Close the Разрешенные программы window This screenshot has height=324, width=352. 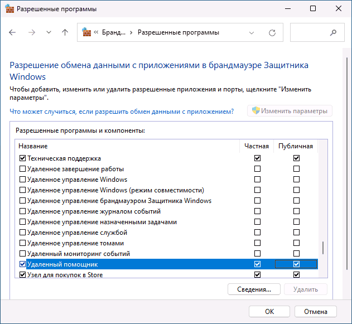click(x=339, y=8)
